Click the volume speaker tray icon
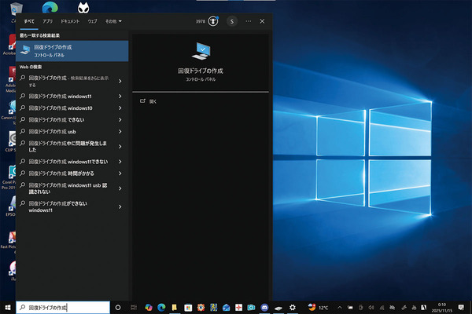Image resolution: width=472 pixels, height=314 pixels. pos(371,308)
